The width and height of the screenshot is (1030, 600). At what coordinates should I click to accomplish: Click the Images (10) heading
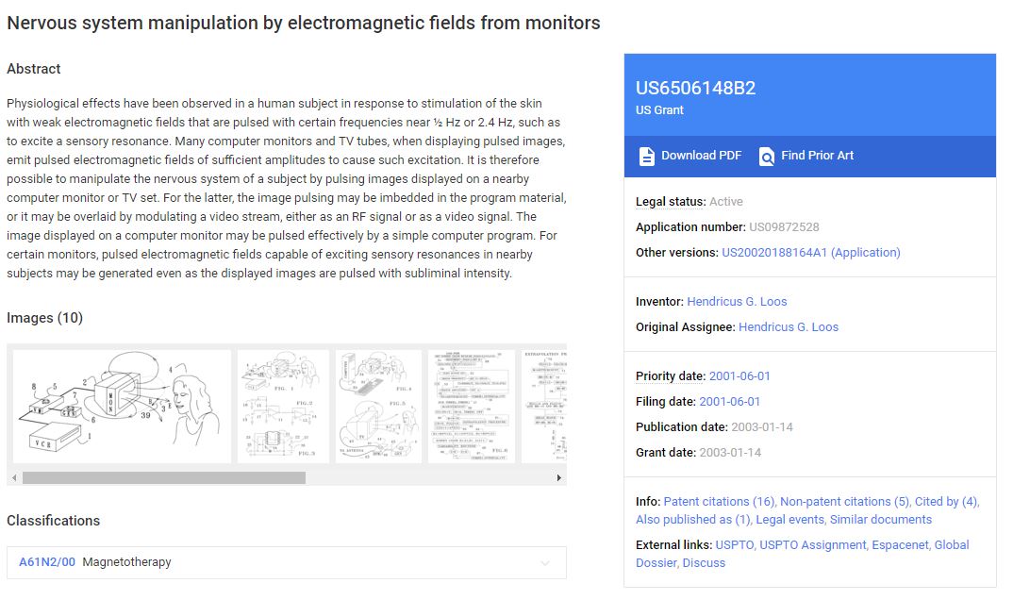coord(44,318)
